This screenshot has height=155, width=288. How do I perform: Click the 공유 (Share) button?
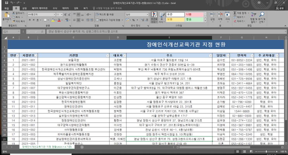(x=279, y=8)
